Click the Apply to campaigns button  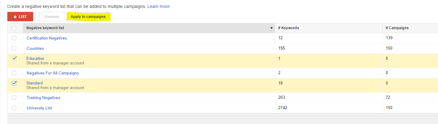click(x=88, y=17)
